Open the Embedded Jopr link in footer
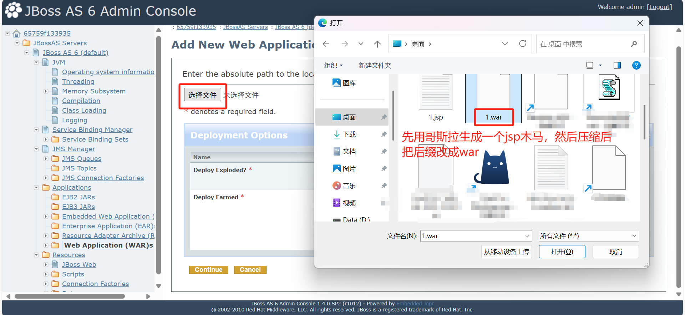Image resolution: width=685 pixels, height=315 pixels. point(415,304)
